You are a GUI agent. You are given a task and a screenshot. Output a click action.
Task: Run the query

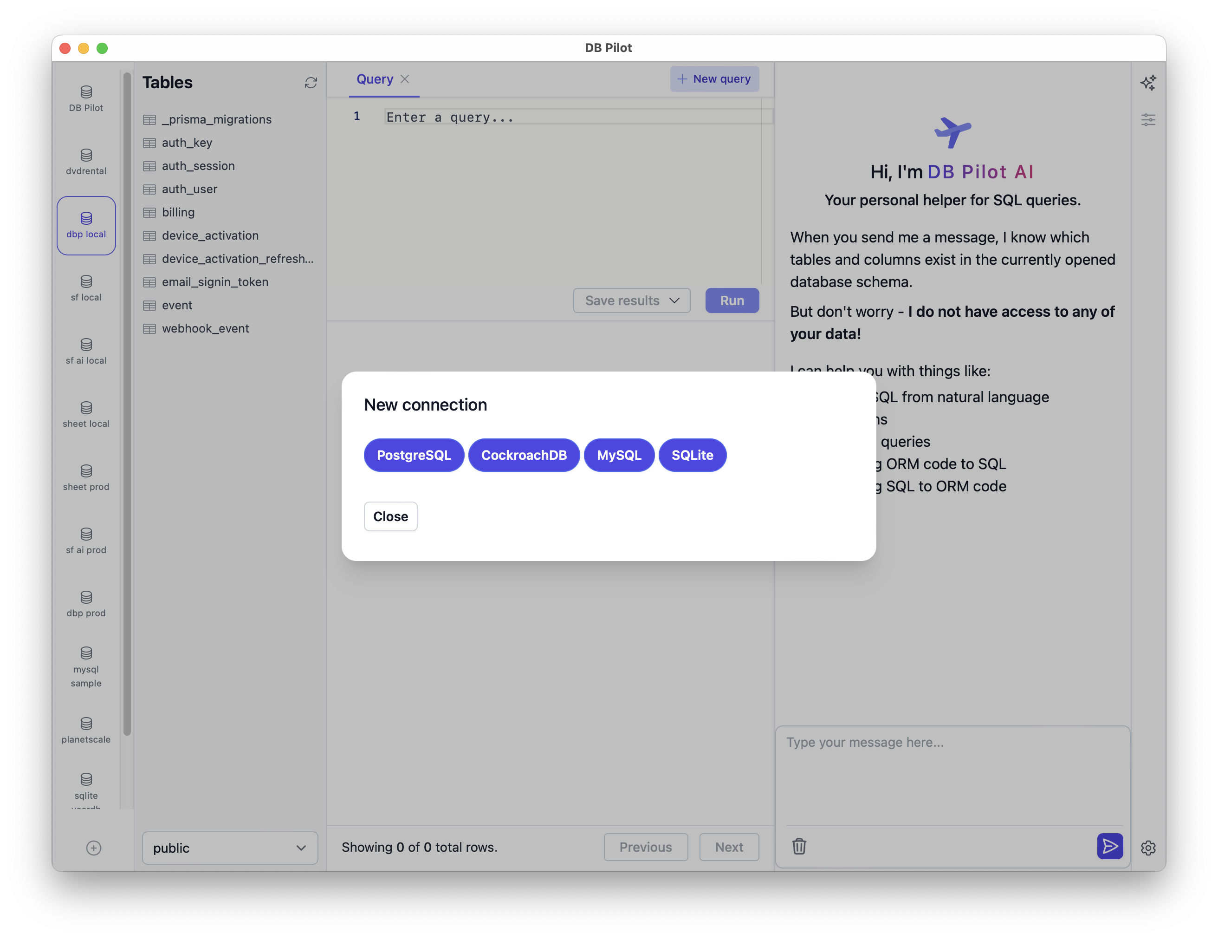coord(732,300)
